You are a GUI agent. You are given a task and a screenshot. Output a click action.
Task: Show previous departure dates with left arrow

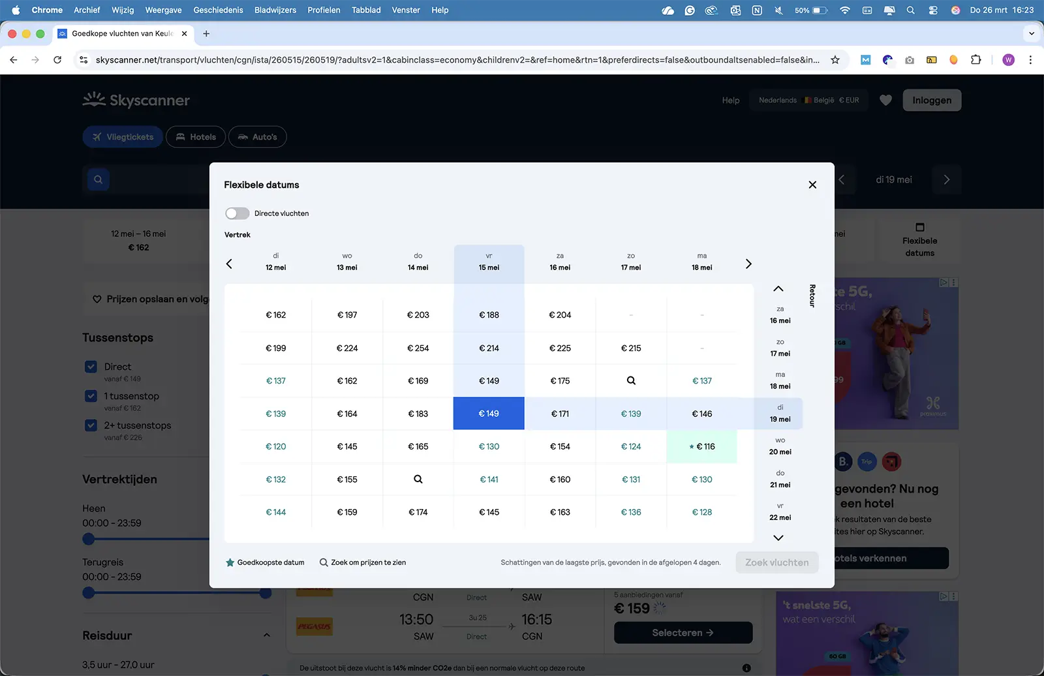click(229, 264)
